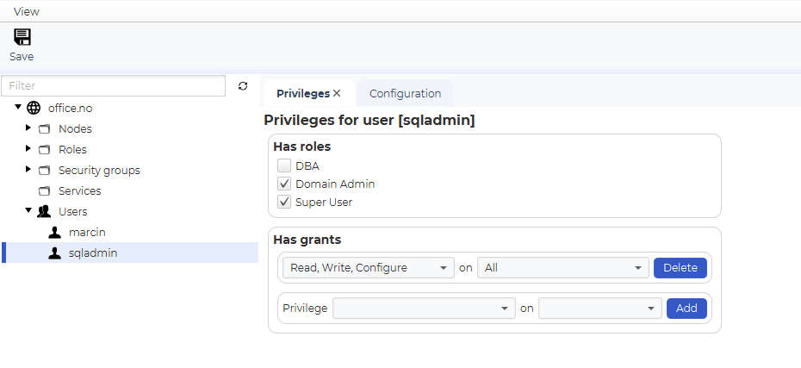Image resolution: width=801 pixels, height=368 pixels.
Task: Uncheck the Domain Admin role
Action: click(x=284, y=184)
